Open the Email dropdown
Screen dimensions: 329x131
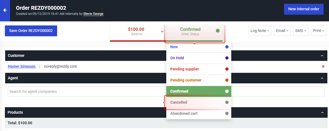point(282,31)
